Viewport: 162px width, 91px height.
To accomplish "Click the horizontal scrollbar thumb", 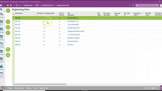I will click(40, 84).
